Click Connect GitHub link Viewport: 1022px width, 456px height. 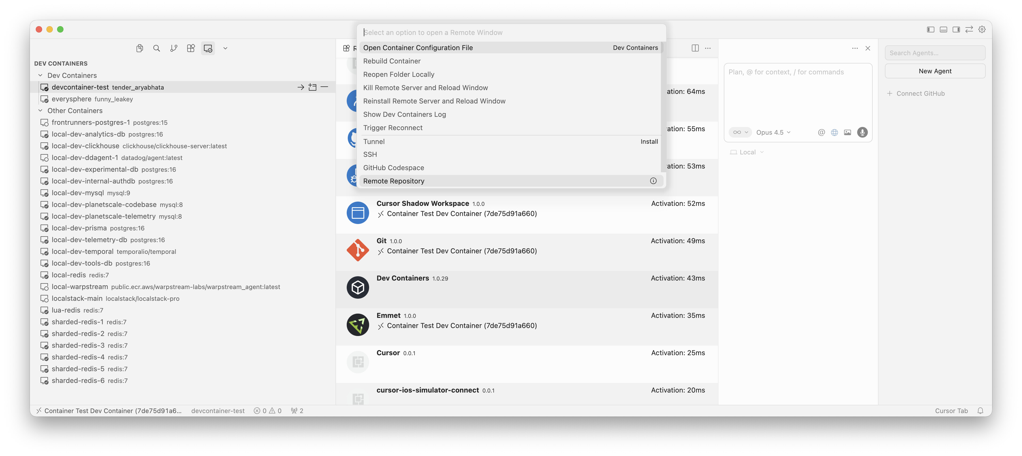[916, 94]
